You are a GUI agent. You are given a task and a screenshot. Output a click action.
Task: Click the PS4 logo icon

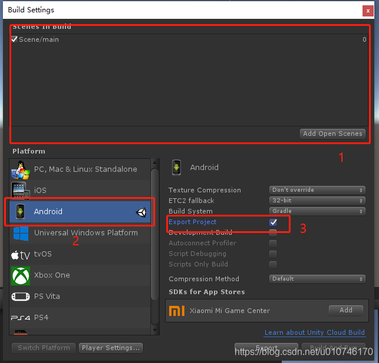pyautogui.click(x=21, y=318)
